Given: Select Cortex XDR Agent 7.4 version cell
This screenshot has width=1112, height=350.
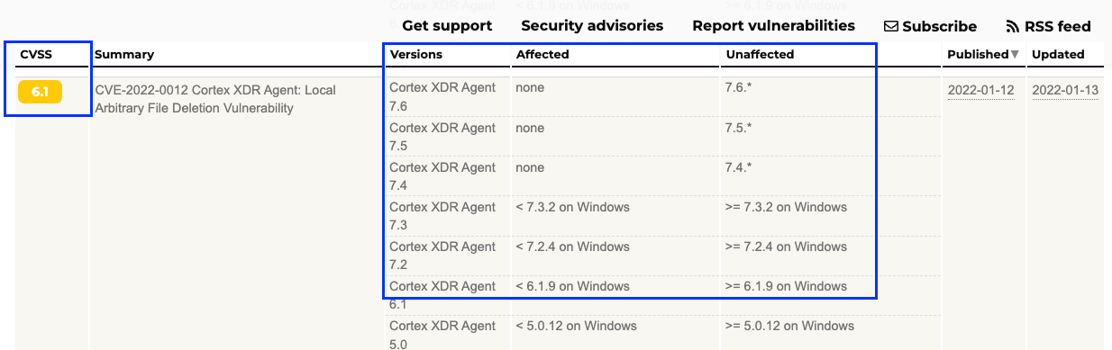Looking at the screenshot, I should click(442, 176).
